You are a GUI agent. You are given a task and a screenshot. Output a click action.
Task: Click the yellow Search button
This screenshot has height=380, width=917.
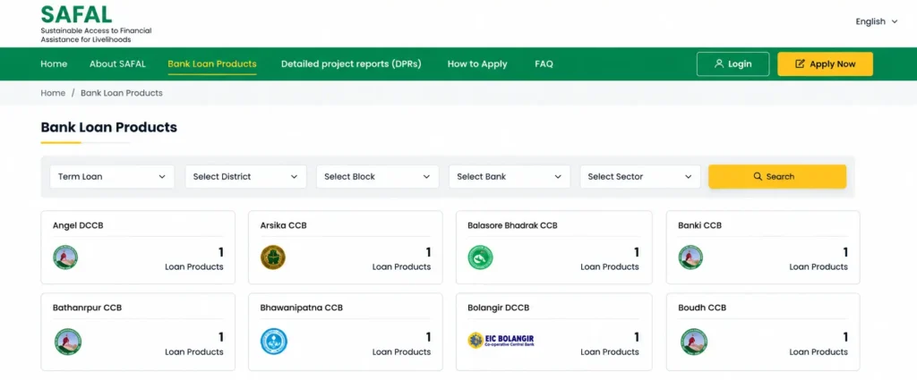pos(777,176)
